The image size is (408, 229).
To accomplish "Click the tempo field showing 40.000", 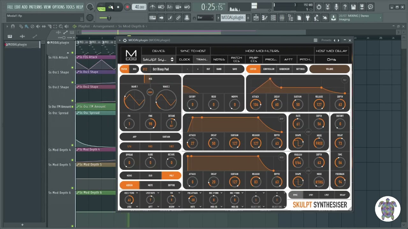I will pyautogui.click(x=140, y=7).
